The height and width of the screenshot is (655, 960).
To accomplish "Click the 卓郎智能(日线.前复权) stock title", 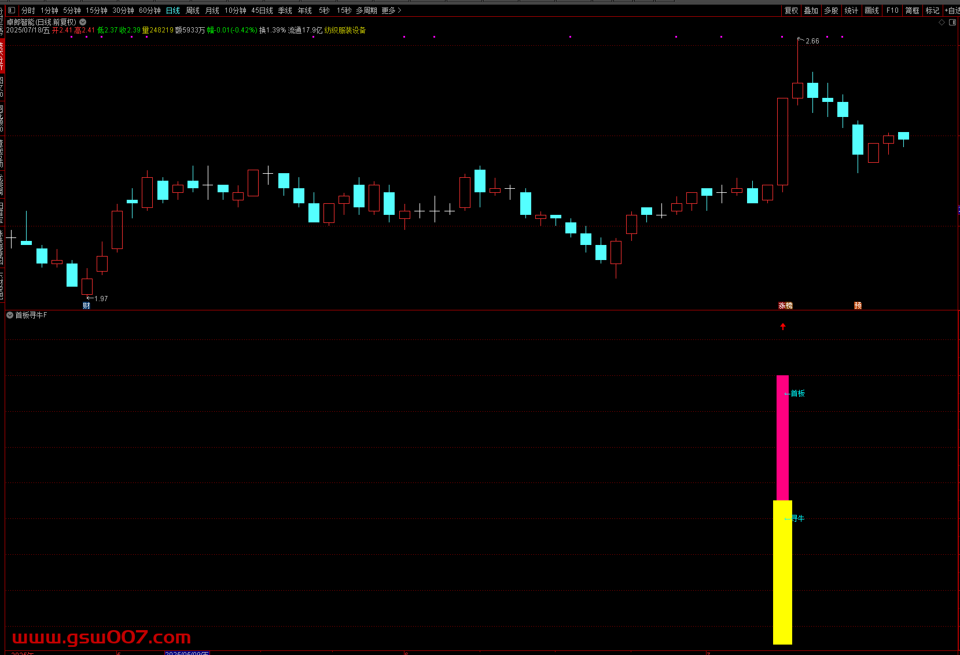I will [42, 22].
